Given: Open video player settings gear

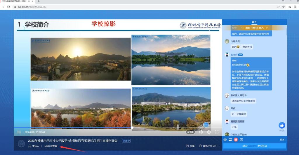Looking at the screenshot, I should point(209,132).
